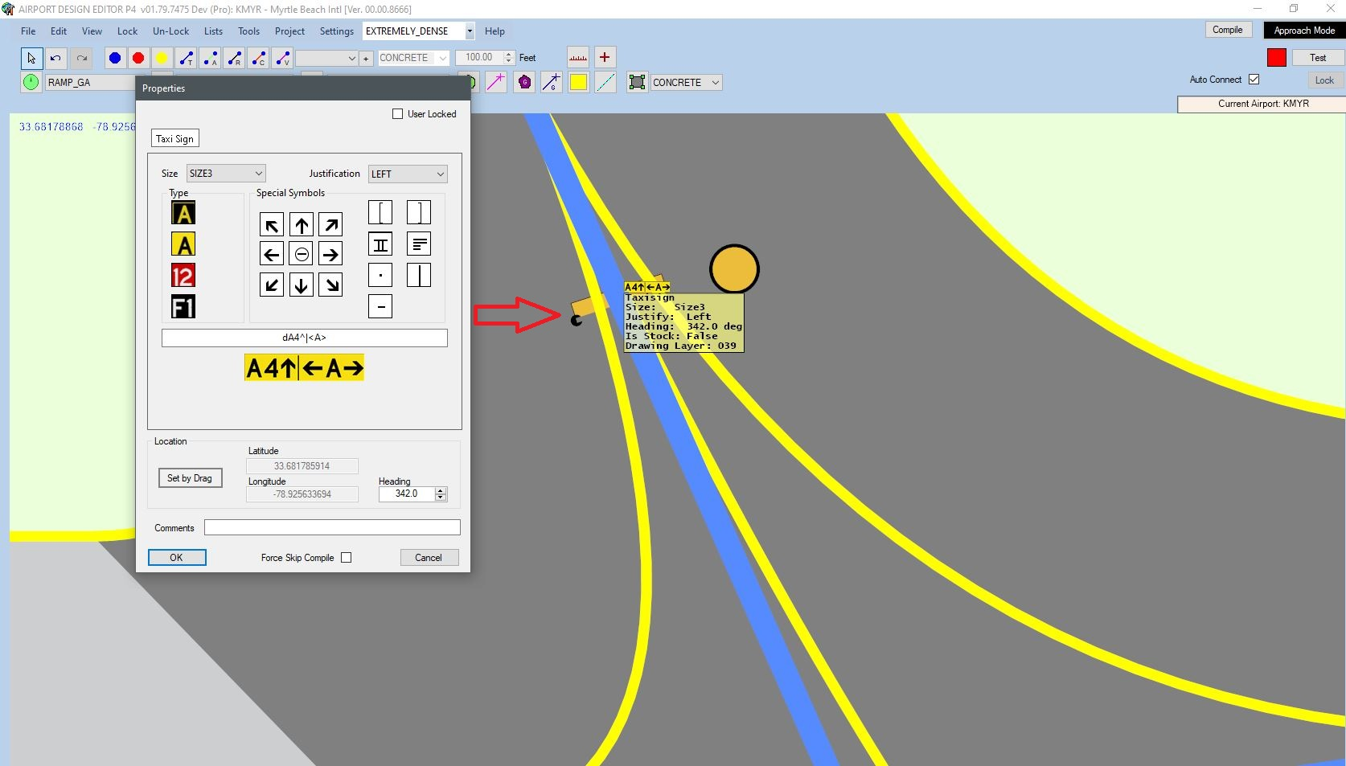Viewport: 1346px width, 766px height.
Task: Click Cancel in the Properties dialog
Action: pos(429,558)
